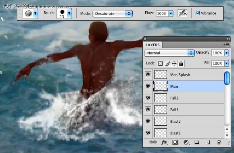Click the Layers panel resize corner grip
Viewport: 234px width, 153px height.
point(228,143)
